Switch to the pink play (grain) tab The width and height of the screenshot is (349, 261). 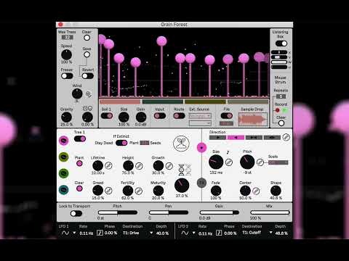pyautogui.click(x=201, y=147)
